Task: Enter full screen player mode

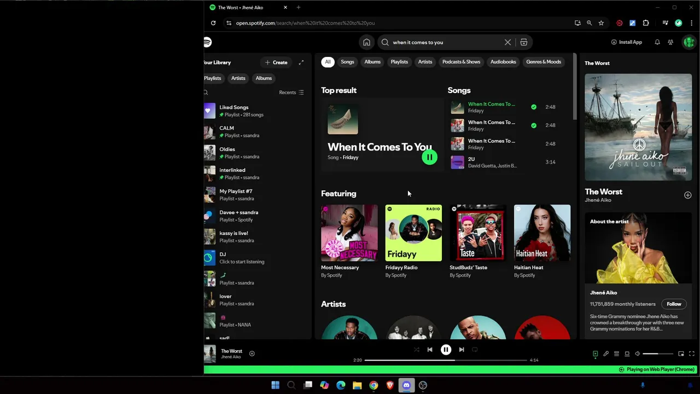Action: [692, 354]
